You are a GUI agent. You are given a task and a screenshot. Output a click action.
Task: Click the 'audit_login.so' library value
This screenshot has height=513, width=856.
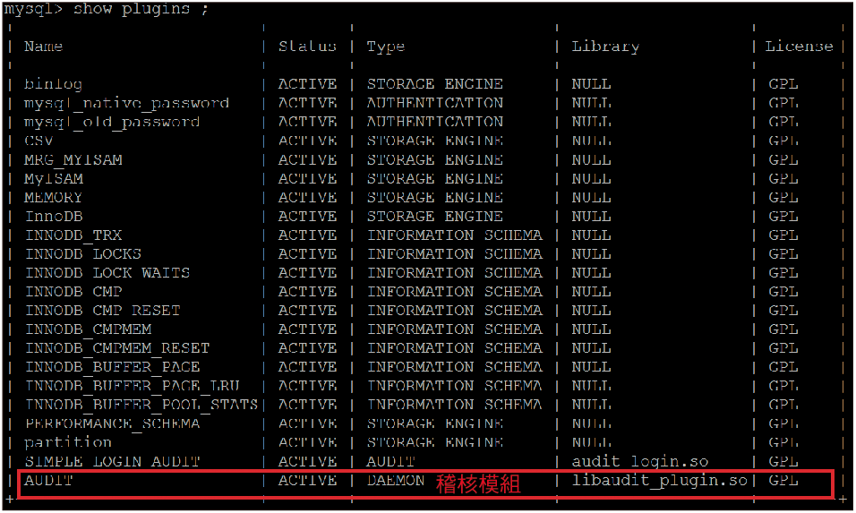pos(640,462)
